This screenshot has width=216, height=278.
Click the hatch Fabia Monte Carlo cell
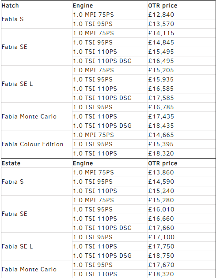[x=37, y=116]
